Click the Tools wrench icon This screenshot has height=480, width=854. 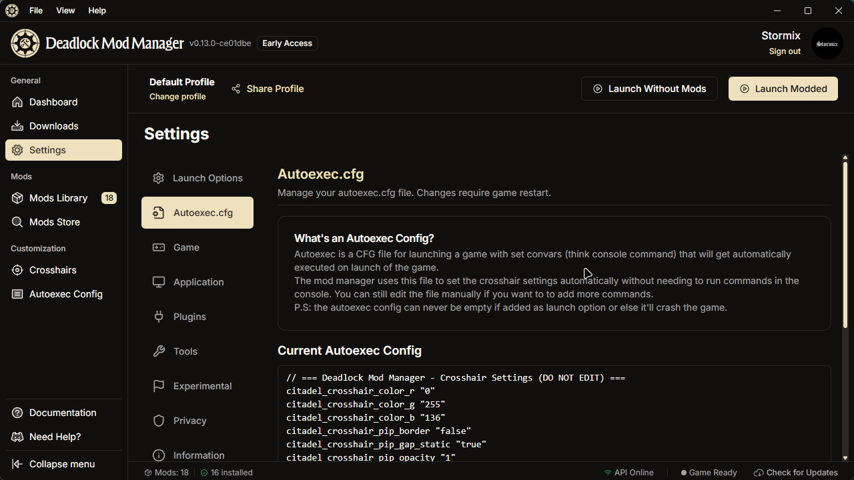(x=159, y=351)
